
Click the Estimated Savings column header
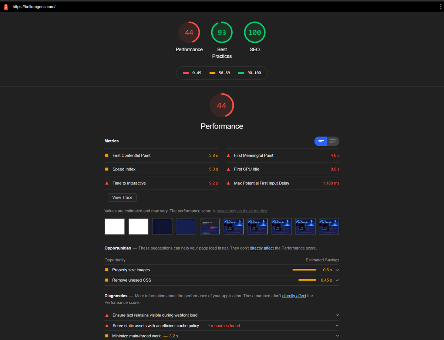pyautogui.click(x=323, y=260)
